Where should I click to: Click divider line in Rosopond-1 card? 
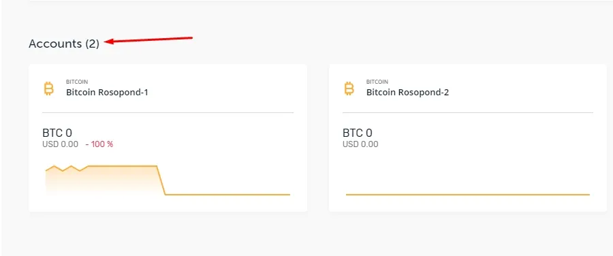pyautogui.click(x=168, y=112)
